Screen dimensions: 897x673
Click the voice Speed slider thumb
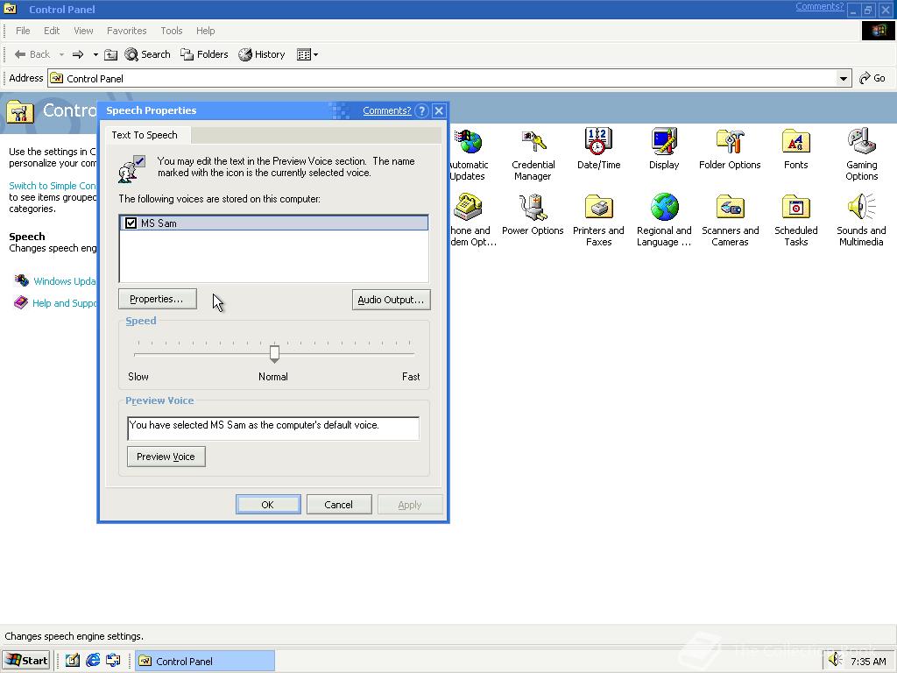(x=274, y=353)
